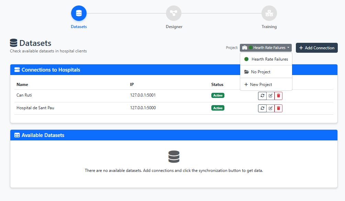Synchronize the Can Ruti connection
Viewport: 345px width, 201px height.
pos(262,96)
